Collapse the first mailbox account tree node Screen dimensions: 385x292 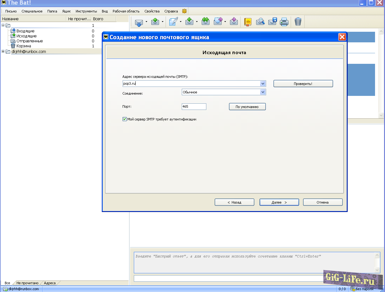tap(3, 25)
